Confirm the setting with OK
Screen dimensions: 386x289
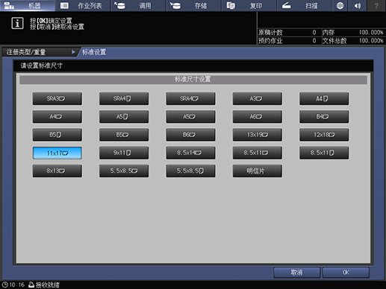(346, 273)
